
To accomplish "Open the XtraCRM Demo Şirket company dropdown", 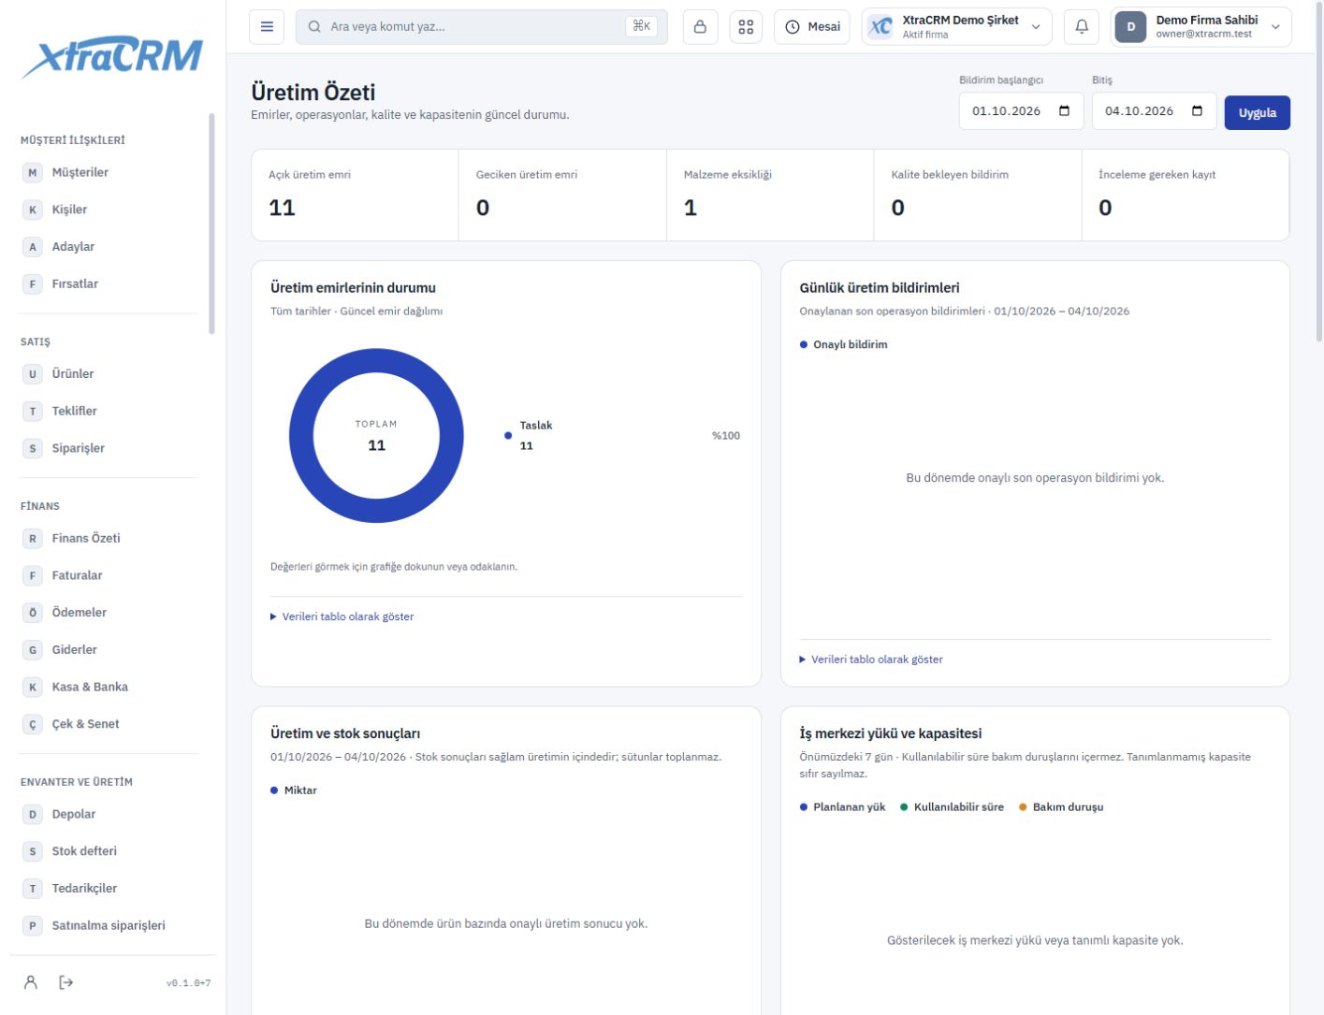I will 956,27.
